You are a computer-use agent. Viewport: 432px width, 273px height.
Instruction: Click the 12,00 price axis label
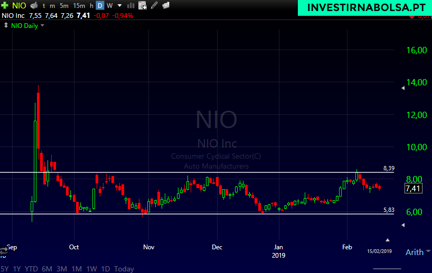click(x=417, y=115)
